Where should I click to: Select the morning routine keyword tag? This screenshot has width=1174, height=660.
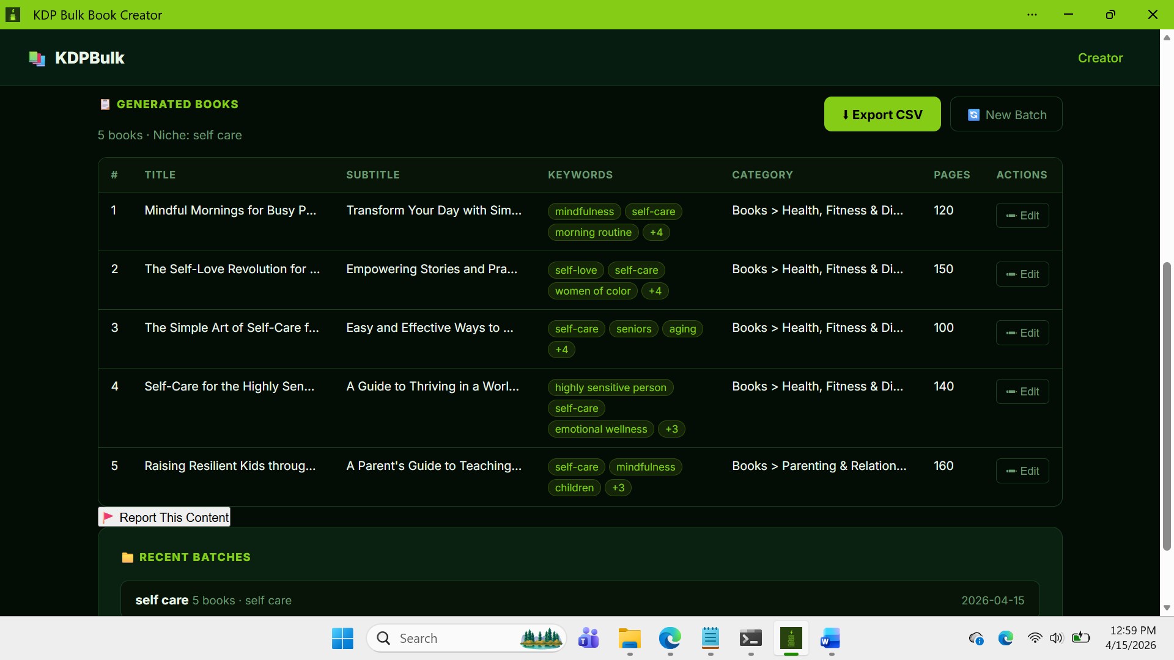tap(593, 232)
